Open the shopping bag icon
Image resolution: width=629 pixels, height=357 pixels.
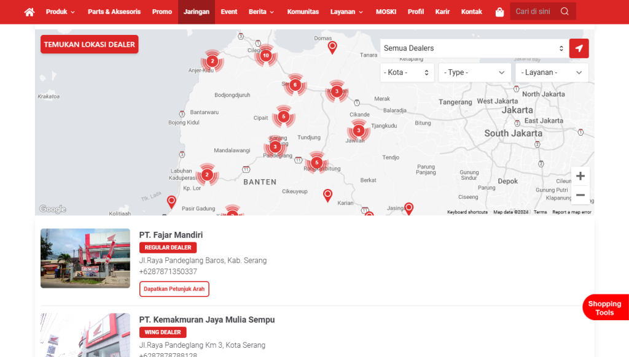click(499, 12)
